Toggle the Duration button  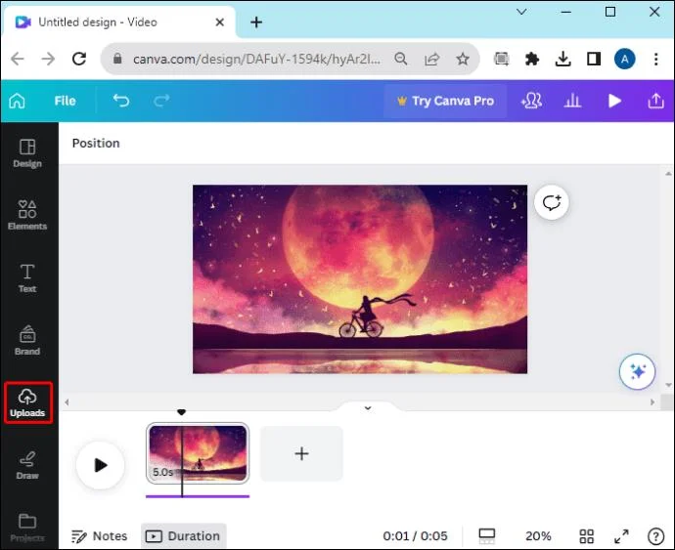tap(183, 536)
